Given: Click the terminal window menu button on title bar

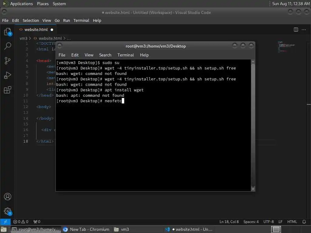Looking at the screenshot, I should click(x=60, y=46).
